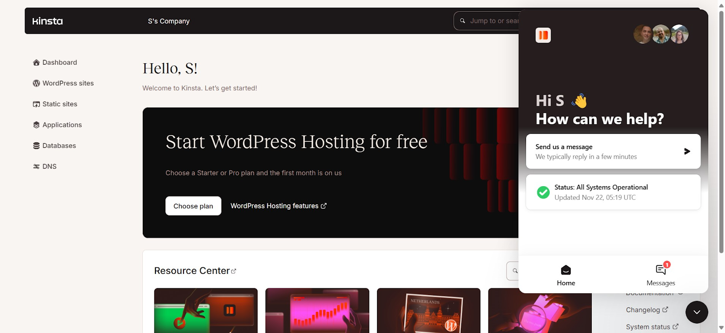Go to Static sites section
725x333 pixels.
[55, 104]
